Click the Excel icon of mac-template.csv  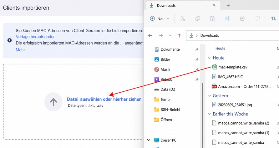click(x=214, y=67)
